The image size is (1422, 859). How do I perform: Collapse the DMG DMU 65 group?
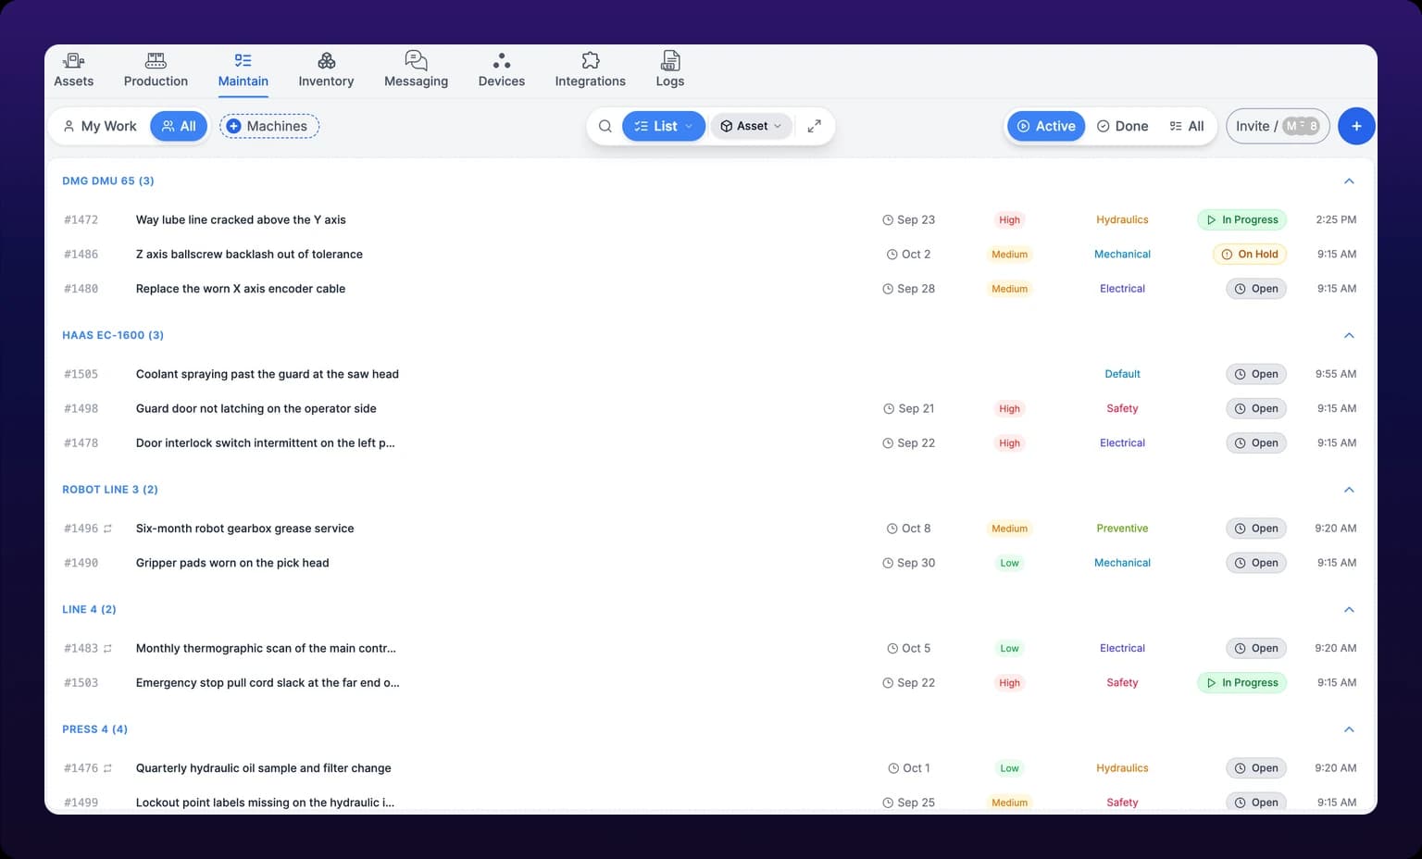pyautogui.click(x=1349, y=181)
